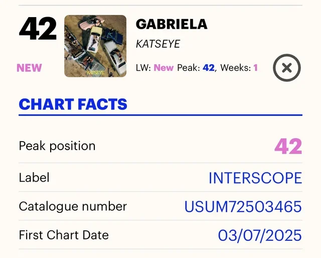Click the Weeks: 1 stat
This screenshot has width=321, height=258.
point(239,68)
